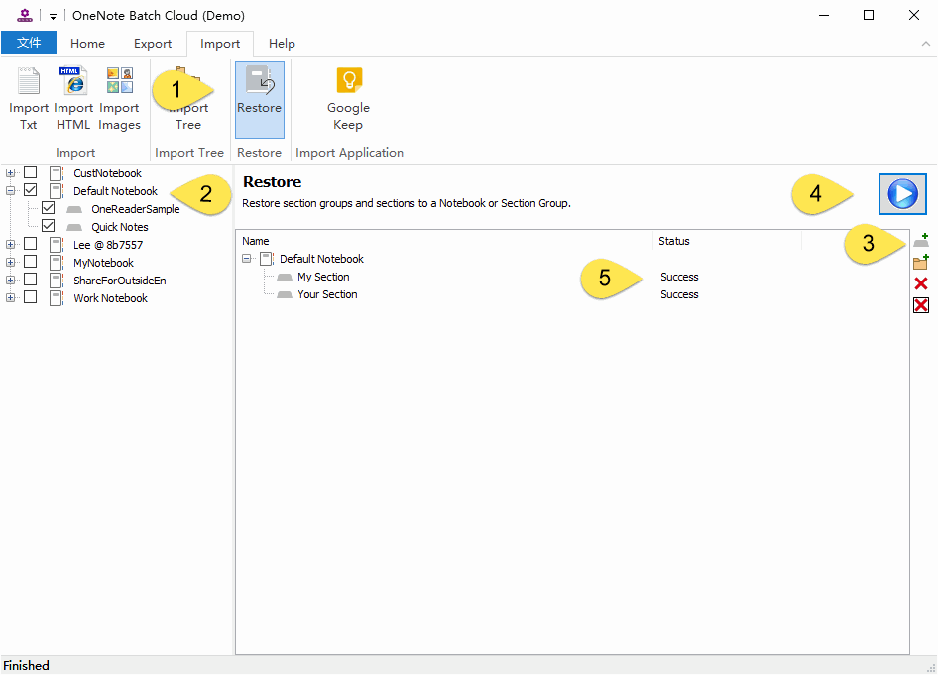Enable the MyNotebook checkbox
This screenshot has width=938, height=675.
click(31, 262)
